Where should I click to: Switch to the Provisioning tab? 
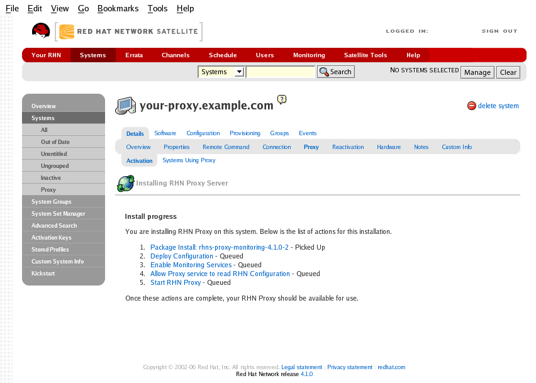click(x=245, y=133)
